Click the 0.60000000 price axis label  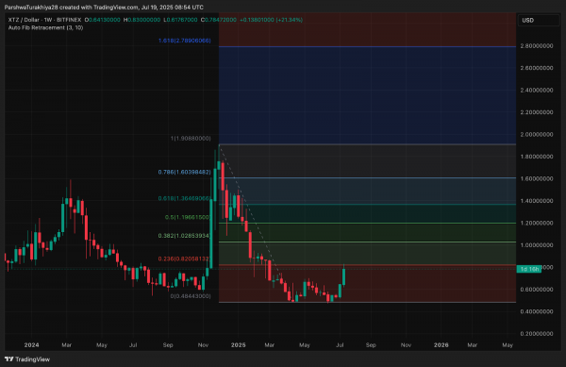pyautogui.click(x=537, y=290)
